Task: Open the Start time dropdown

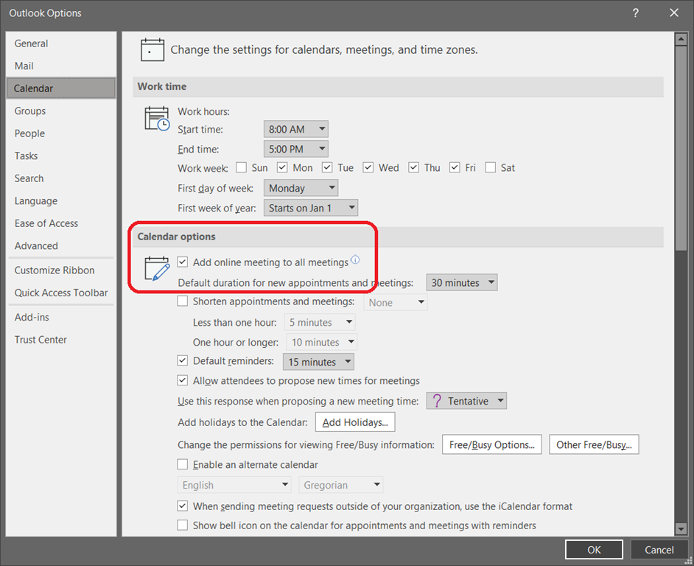Action: (296, 129)
